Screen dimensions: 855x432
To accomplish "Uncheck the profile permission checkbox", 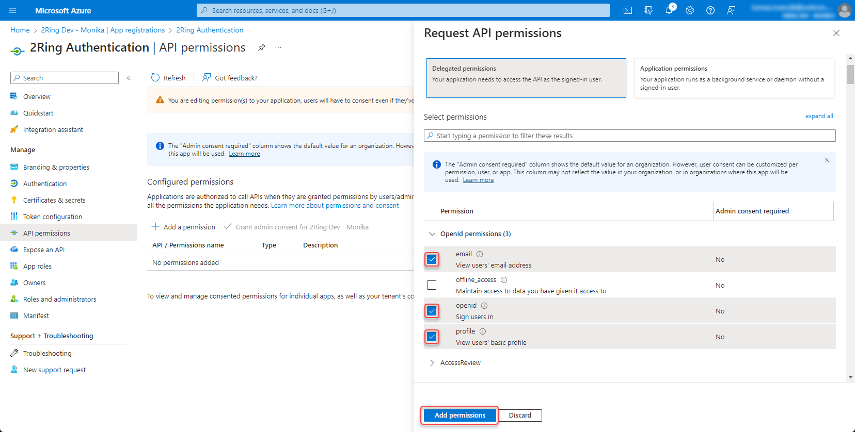I will point(432,337).
